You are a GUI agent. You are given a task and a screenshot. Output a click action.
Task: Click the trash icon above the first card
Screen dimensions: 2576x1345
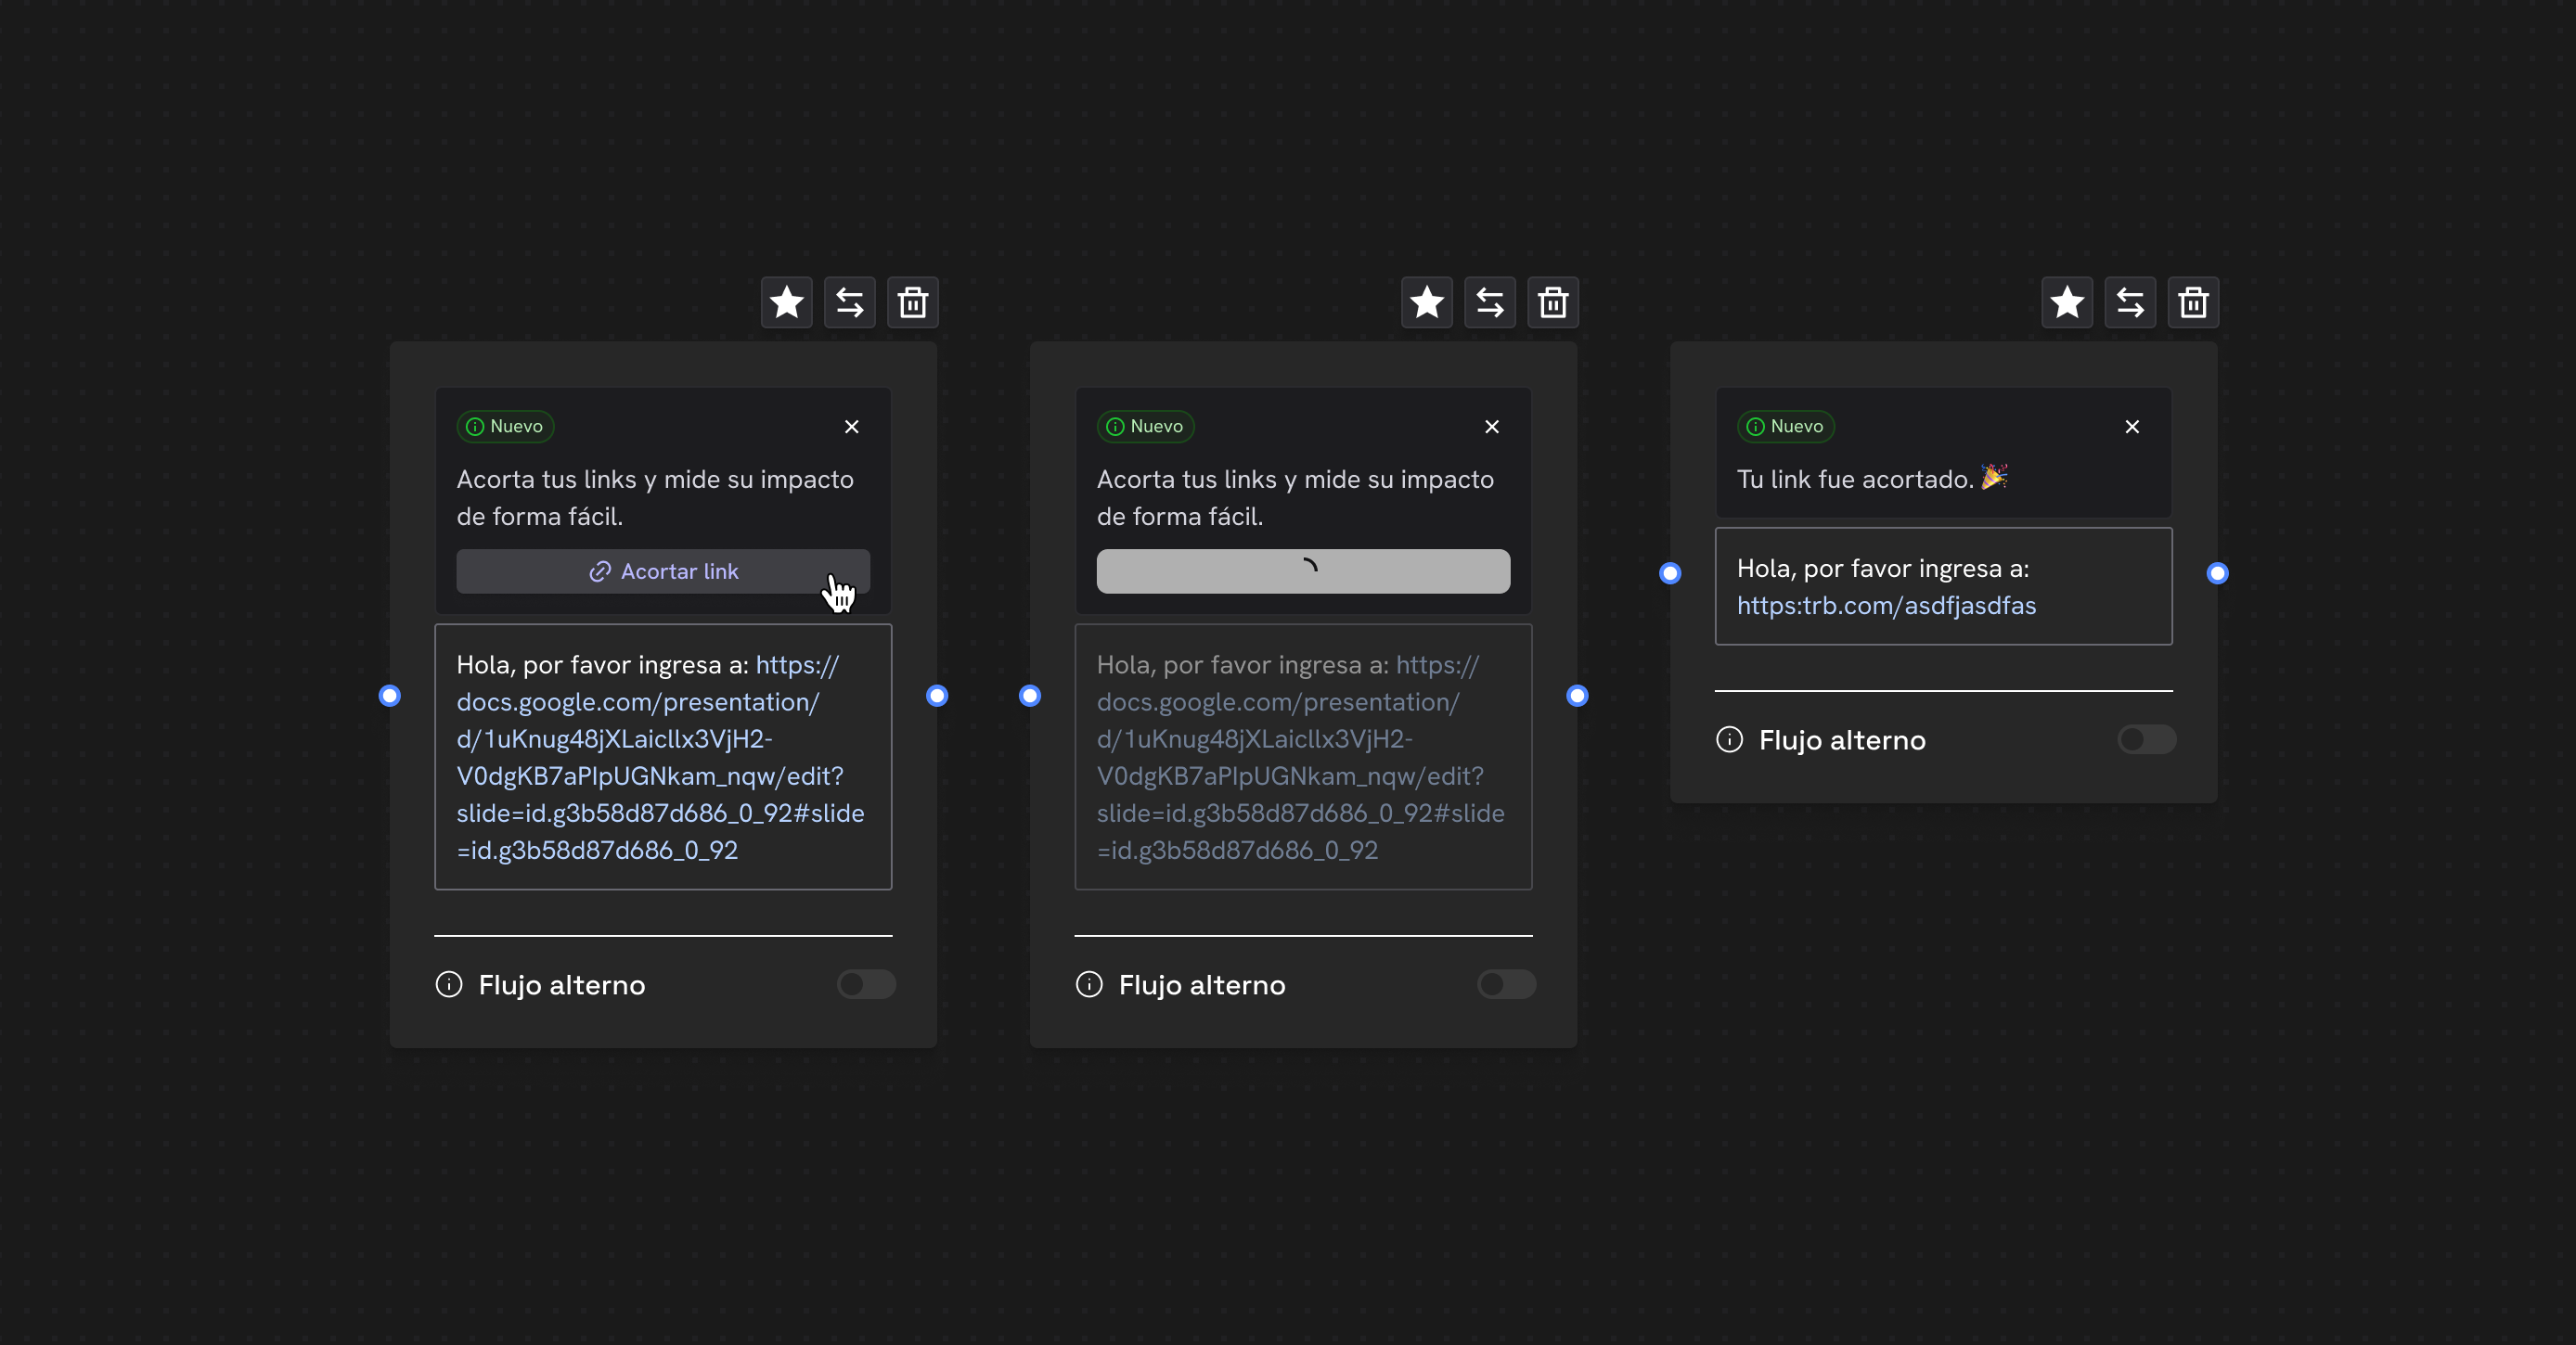click(912, 301)
